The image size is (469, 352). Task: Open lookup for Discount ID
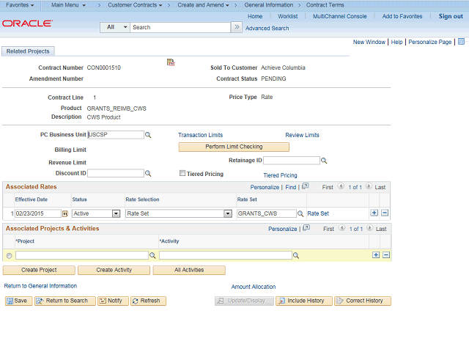pyautogui.click(x=148, y=173)
